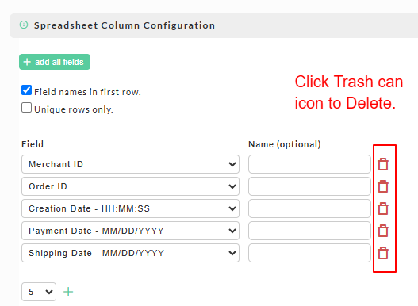Open the row count dropdown showing 5
The image size is (418, 306).
click(x=39, y=292)
